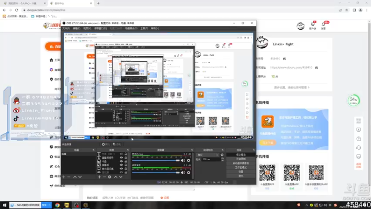Click 停止推流 stop streaming button
This screenshot has width=371, height=209.
(241, 155)
